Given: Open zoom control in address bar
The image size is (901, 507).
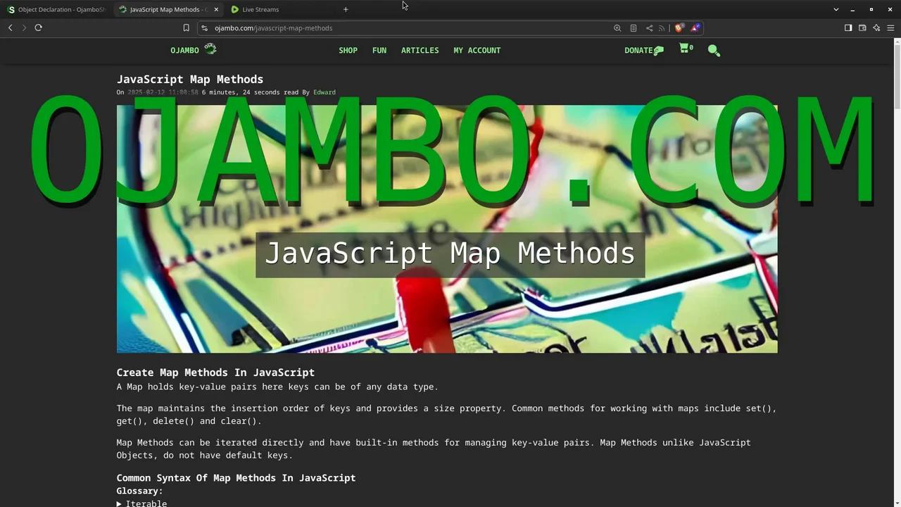Looking at the screenshot, I should [x=617, y=28].
